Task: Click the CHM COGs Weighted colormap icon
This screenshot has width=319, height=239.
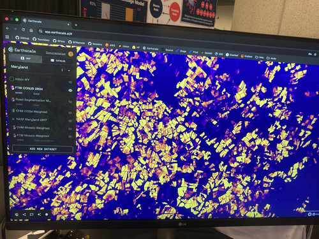Action: coord(13,111)
